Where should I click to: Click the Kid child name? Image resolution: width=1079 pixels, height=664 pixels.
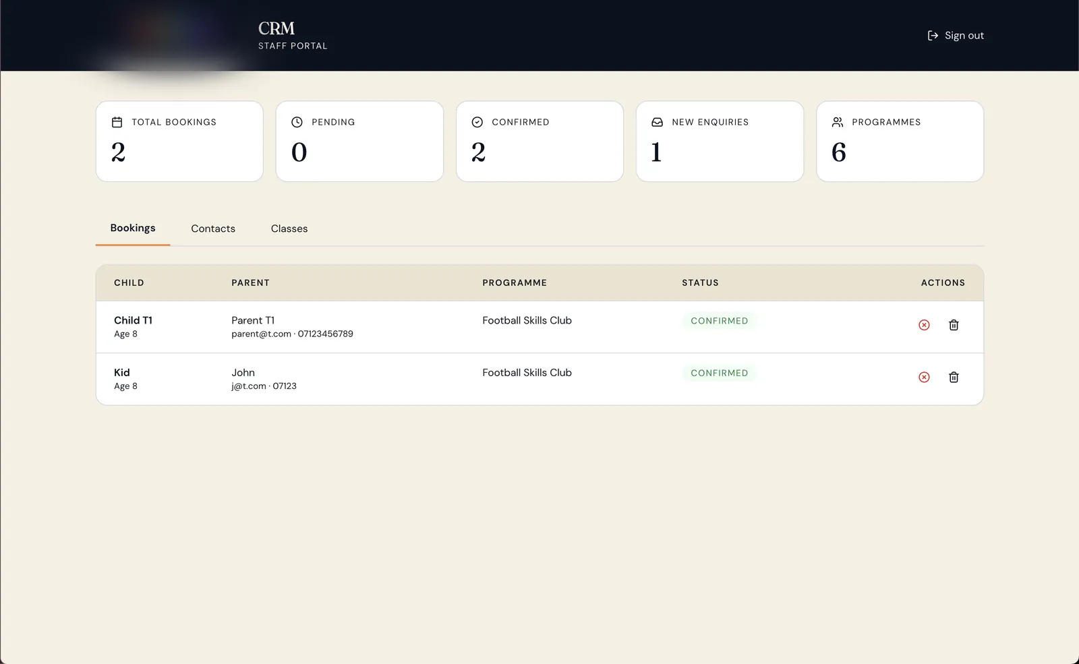122,372
